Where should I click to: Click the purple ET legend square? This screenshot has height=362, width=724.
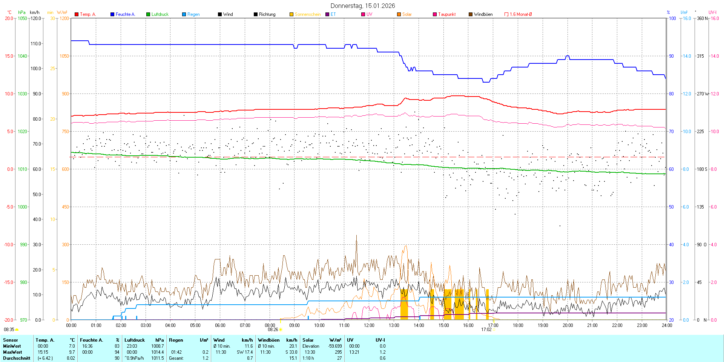327,14
